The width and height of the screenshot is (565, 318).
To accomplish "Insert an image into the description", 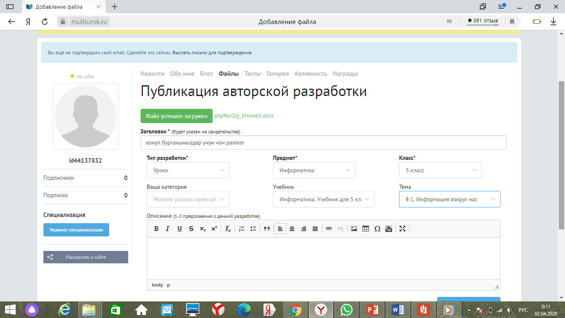I will pos(354,229).
